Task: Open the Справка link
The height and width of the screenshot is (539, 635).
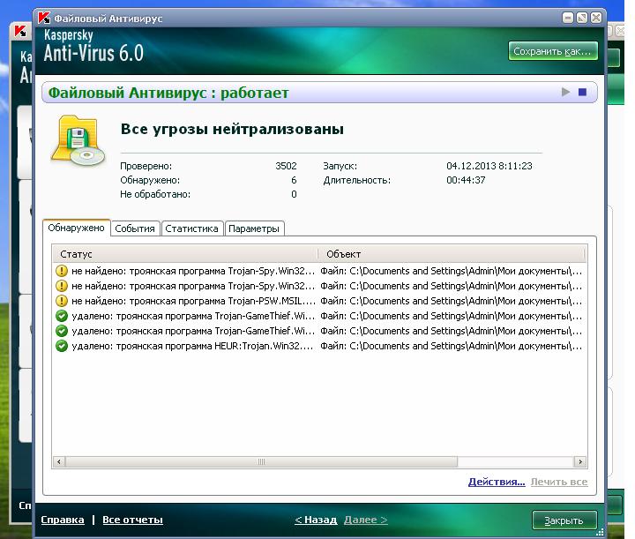Action: point(63,520)
